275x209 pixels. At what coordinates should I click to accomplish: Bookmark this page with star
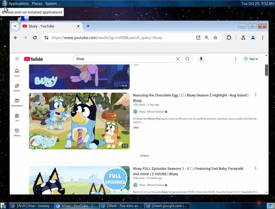(x=215, y=38)
